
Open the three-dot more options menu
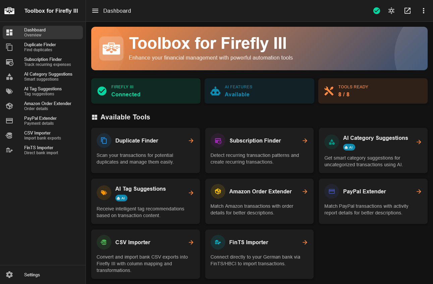[x=424, y=11]
